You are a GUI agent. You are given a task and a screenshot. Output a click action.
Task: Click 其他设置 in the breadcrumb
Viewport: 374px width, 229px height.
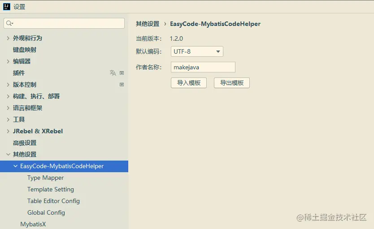[148, 24]
